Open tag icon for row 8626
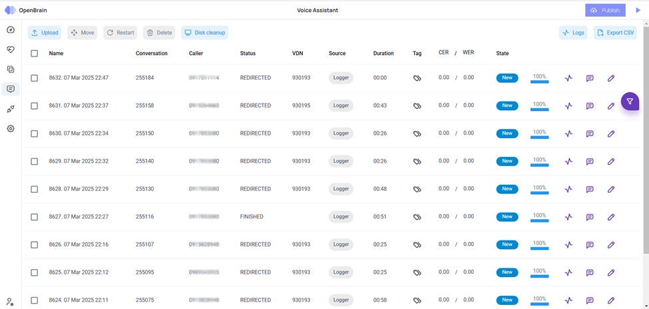This screenshot has width=649, height=309. (417, 245)
